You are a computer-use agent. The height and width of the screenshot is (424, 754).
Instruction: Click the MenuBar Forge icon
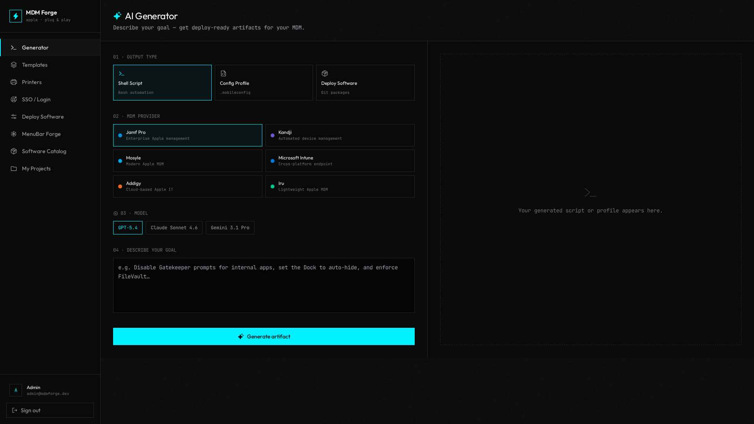point(14,134)
